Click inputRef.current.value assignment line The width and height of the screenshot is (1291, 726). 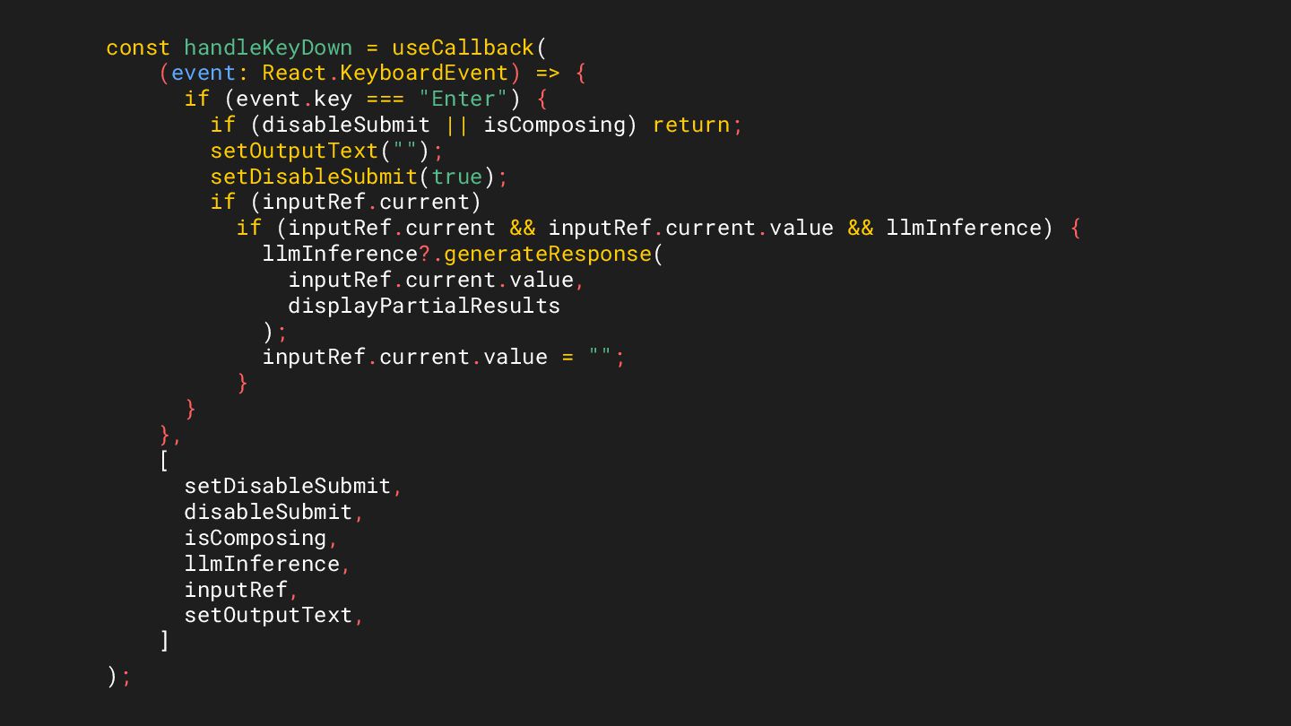pyautogui.click(x=444, y=357)
